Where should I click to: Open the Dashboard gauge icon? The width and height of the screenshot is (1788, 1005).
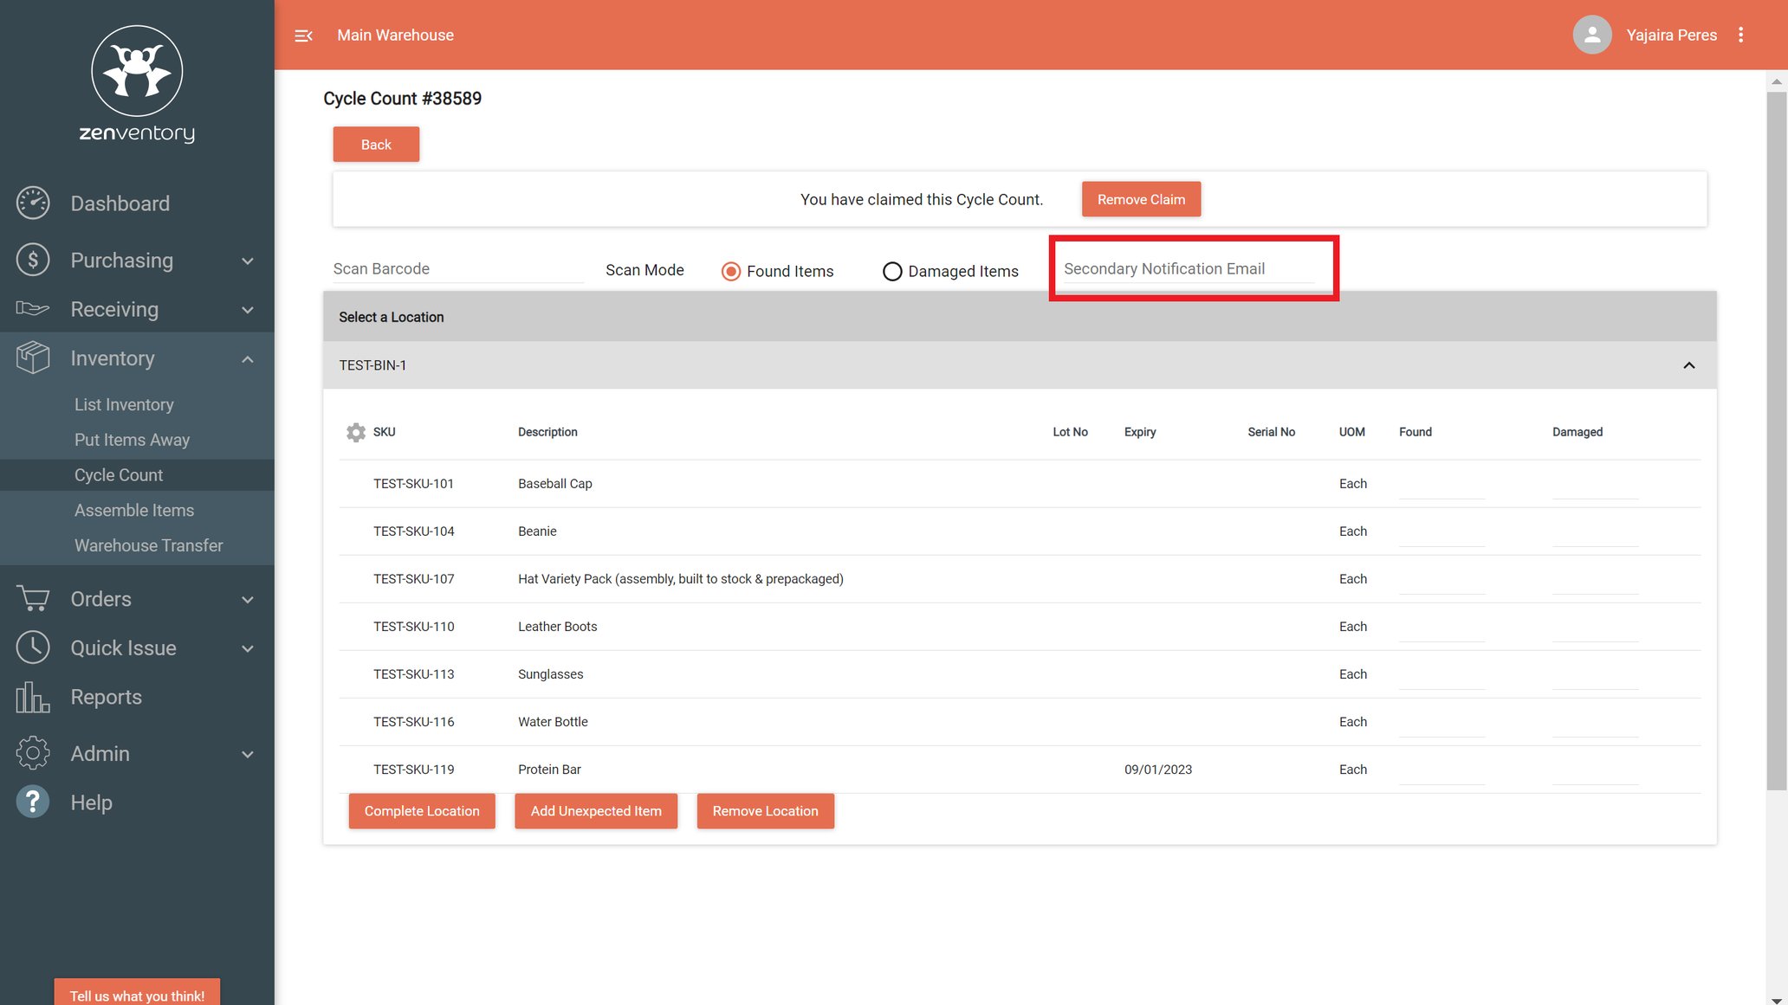[x=33, y=203]
